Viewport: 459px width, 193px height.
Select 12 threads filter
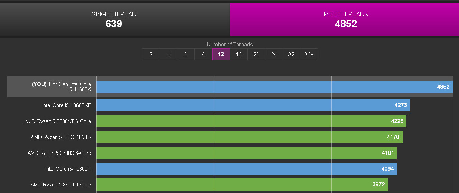(221, 54)
